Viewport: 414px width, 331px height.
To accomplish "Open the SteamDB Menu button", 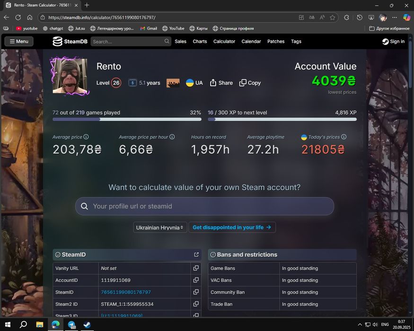I will 19,41.
